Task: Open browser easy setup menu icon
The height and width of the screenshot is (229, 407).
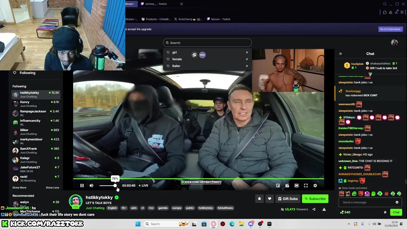Action: coord(402,12)
